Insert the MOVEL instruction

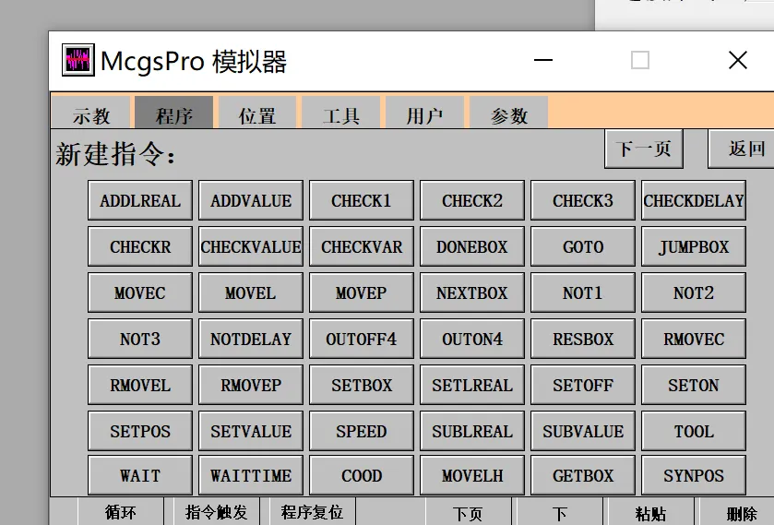(x=251, y=292)
